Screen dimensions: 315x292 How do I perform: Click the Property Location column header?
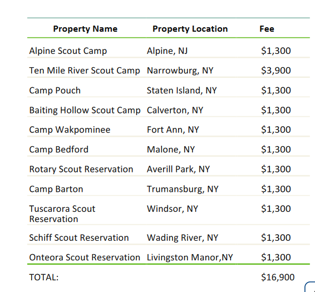click(x=190, y=29)
